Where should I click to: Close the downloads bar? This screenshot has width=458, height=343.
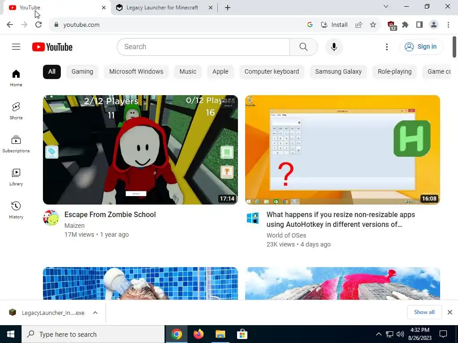tap(450, 312)
